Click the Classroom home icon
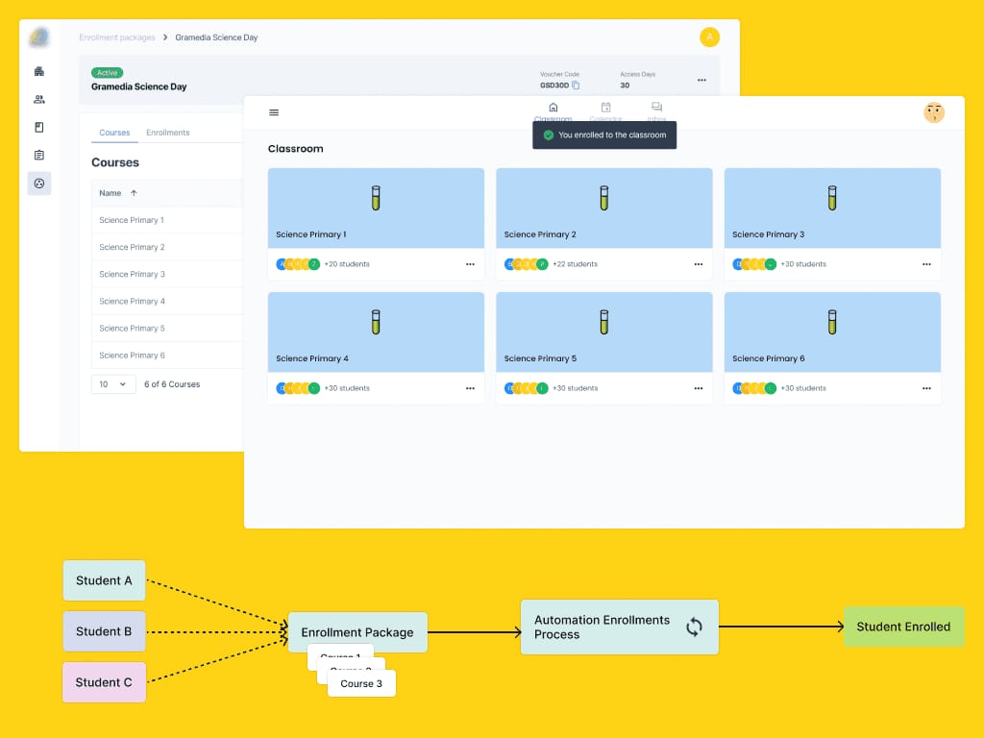 pyautogui.click(x=553, y=108)
